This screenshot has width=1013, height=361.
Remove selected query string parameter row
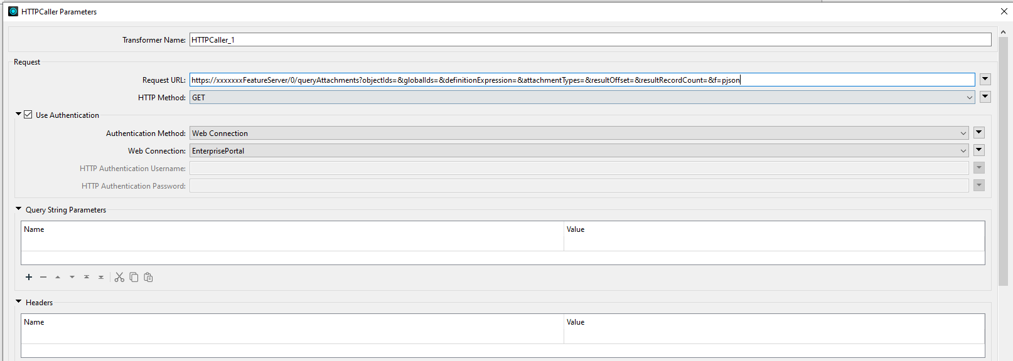[43, 277]
